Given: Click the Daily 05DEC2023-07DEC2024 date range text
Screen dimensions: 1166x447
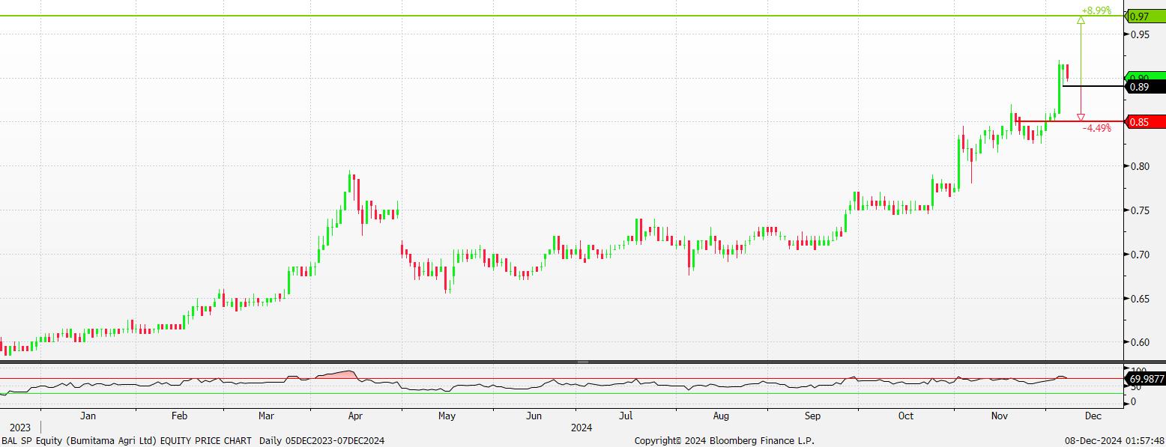Looking at the screenshot, I should tap(321, 440).
